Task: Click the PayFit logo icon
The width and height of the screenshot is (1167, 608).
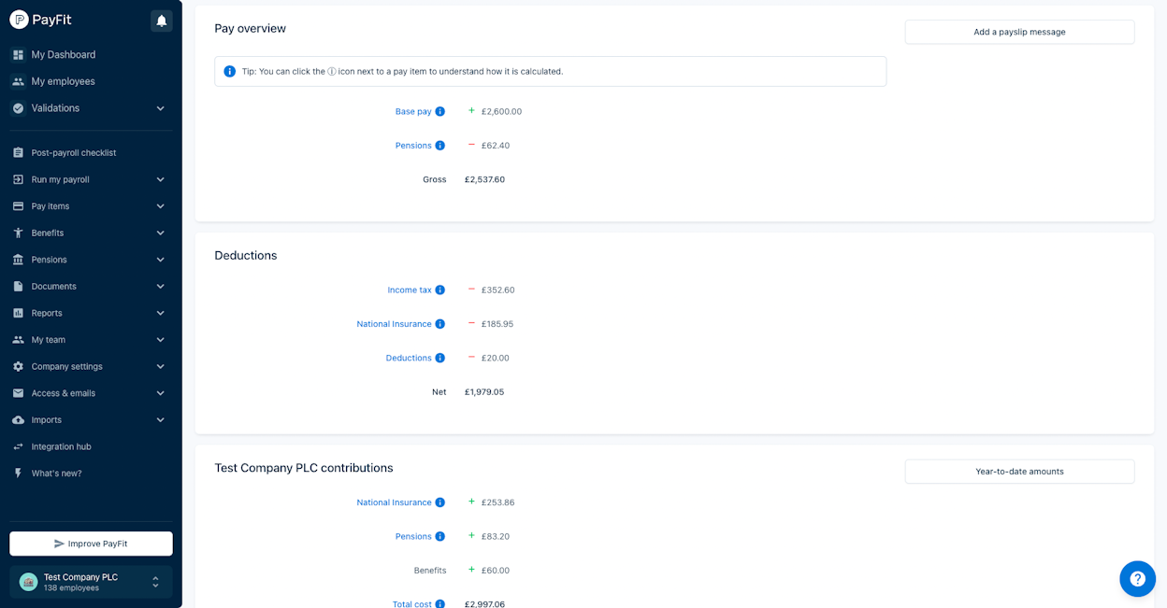Action: click(19, 20)
